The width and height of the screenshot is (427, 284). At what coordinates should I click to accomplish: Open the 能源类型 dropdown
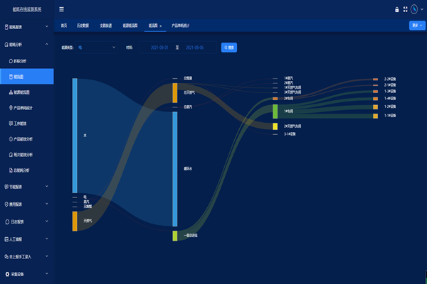(97, 48)
